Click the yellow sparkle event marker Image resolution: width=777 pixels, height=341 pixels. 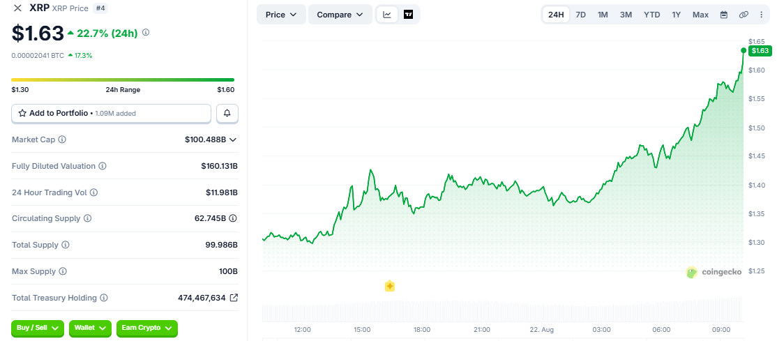[x=390, y=286]
